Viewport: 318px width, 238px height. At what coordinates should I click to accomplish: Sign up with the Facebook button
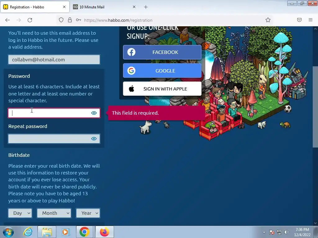(x=162, y=52)
